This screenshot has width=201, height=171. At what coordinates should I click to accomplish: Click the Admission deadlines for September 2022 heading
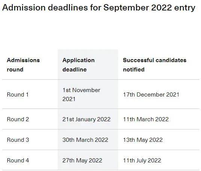pyautogui.click(x=99, y=7)
